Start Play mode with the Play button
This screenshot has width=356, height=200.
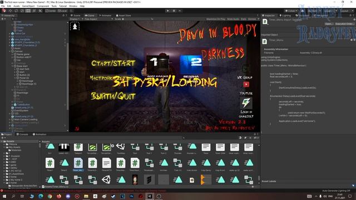point(168,11)
